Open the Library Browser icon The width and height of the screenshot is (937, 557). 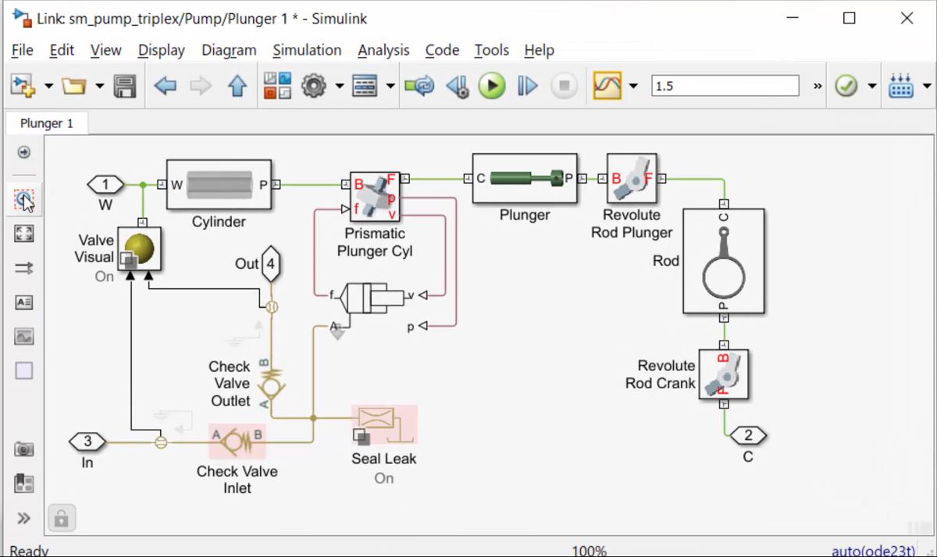click(277, 86)
